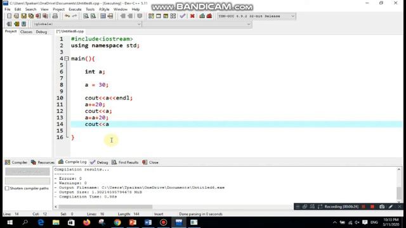The width and height of the screenshot is (406, 228).
Task: Select the Untitled6.cpp editor tab
Action: (70, 31)
